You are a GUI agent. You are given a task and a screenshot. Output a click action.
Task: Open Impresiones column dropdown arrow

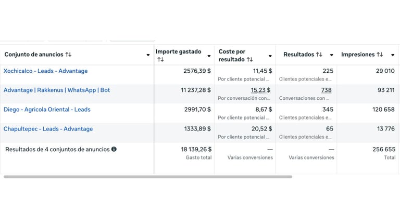point(393,55)
